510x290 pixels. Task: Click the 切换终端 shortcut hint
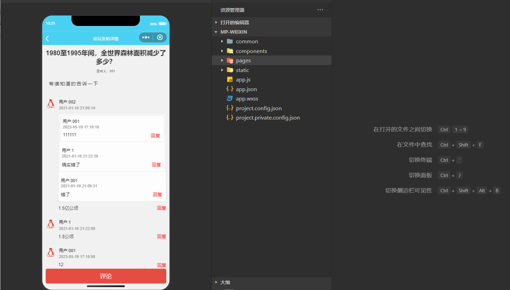[x=420, y=160]
